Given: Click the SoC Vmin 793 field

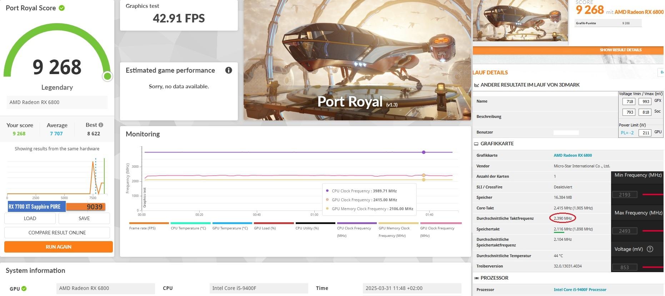Looking at the screenshot, I should point(629,112).
